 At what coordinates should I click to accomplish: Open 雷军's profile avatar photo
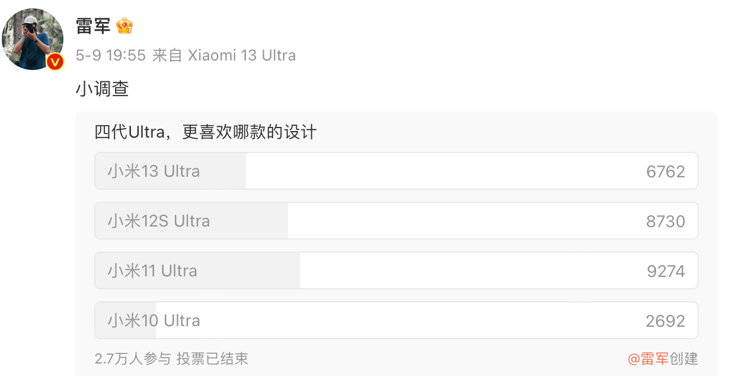click(33, 39)
